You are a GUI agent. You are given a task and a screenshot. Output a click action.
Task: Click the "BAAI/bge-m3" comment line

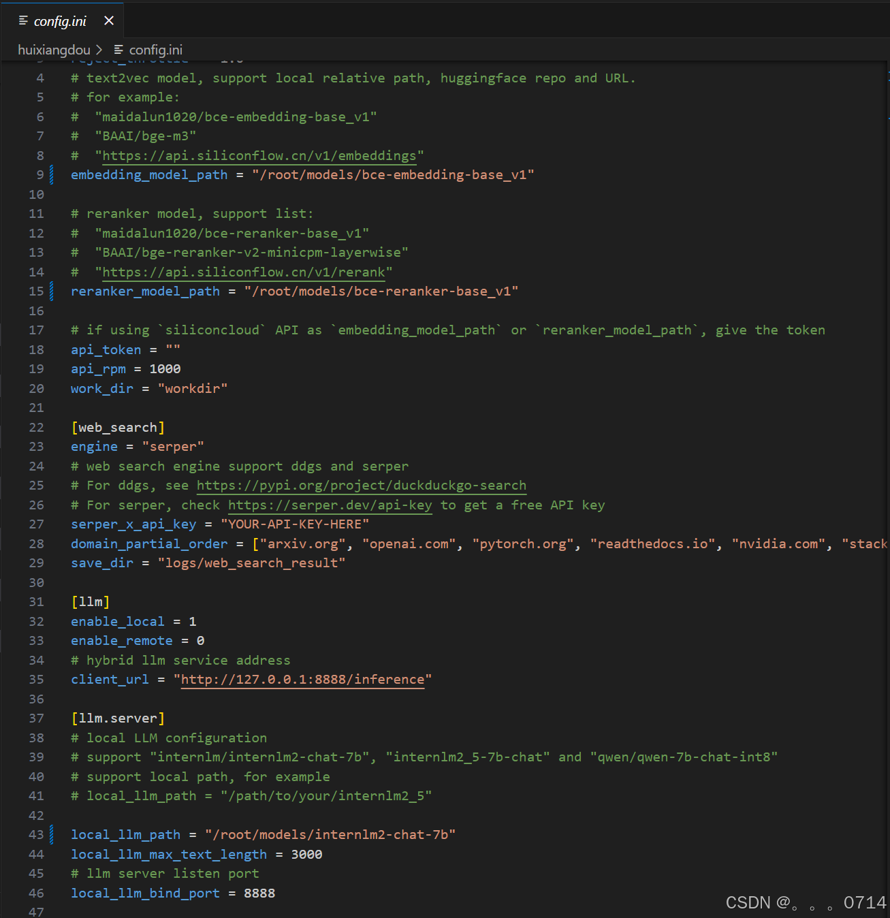tap(133, 136)
